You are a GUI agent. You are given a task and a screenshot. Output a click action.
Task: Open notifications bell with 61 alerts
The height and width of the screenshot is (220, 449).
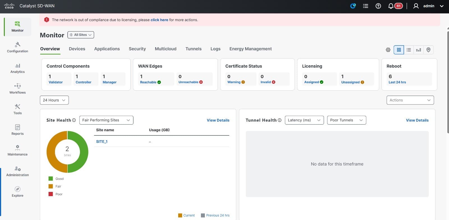point(395,6)
